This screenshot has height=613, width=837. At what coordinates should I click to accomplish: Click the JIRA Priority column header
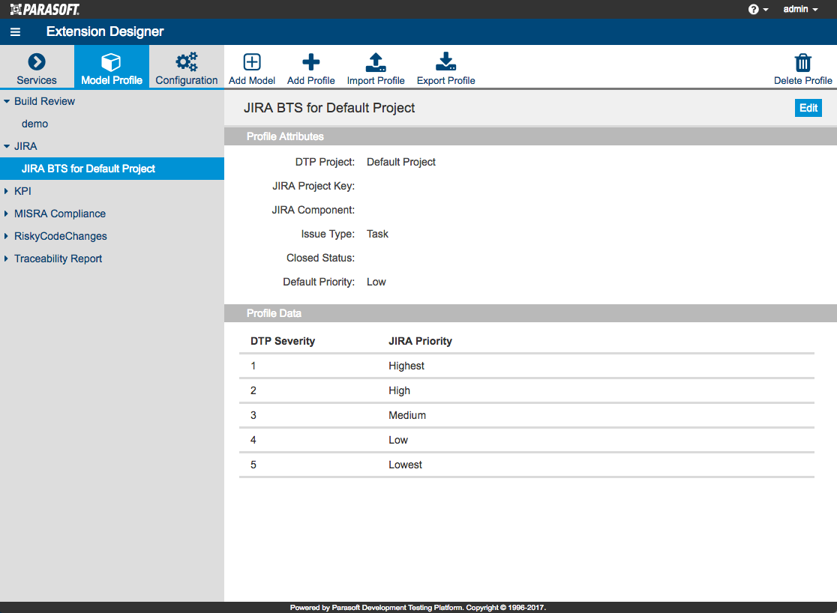coord(420,342)
